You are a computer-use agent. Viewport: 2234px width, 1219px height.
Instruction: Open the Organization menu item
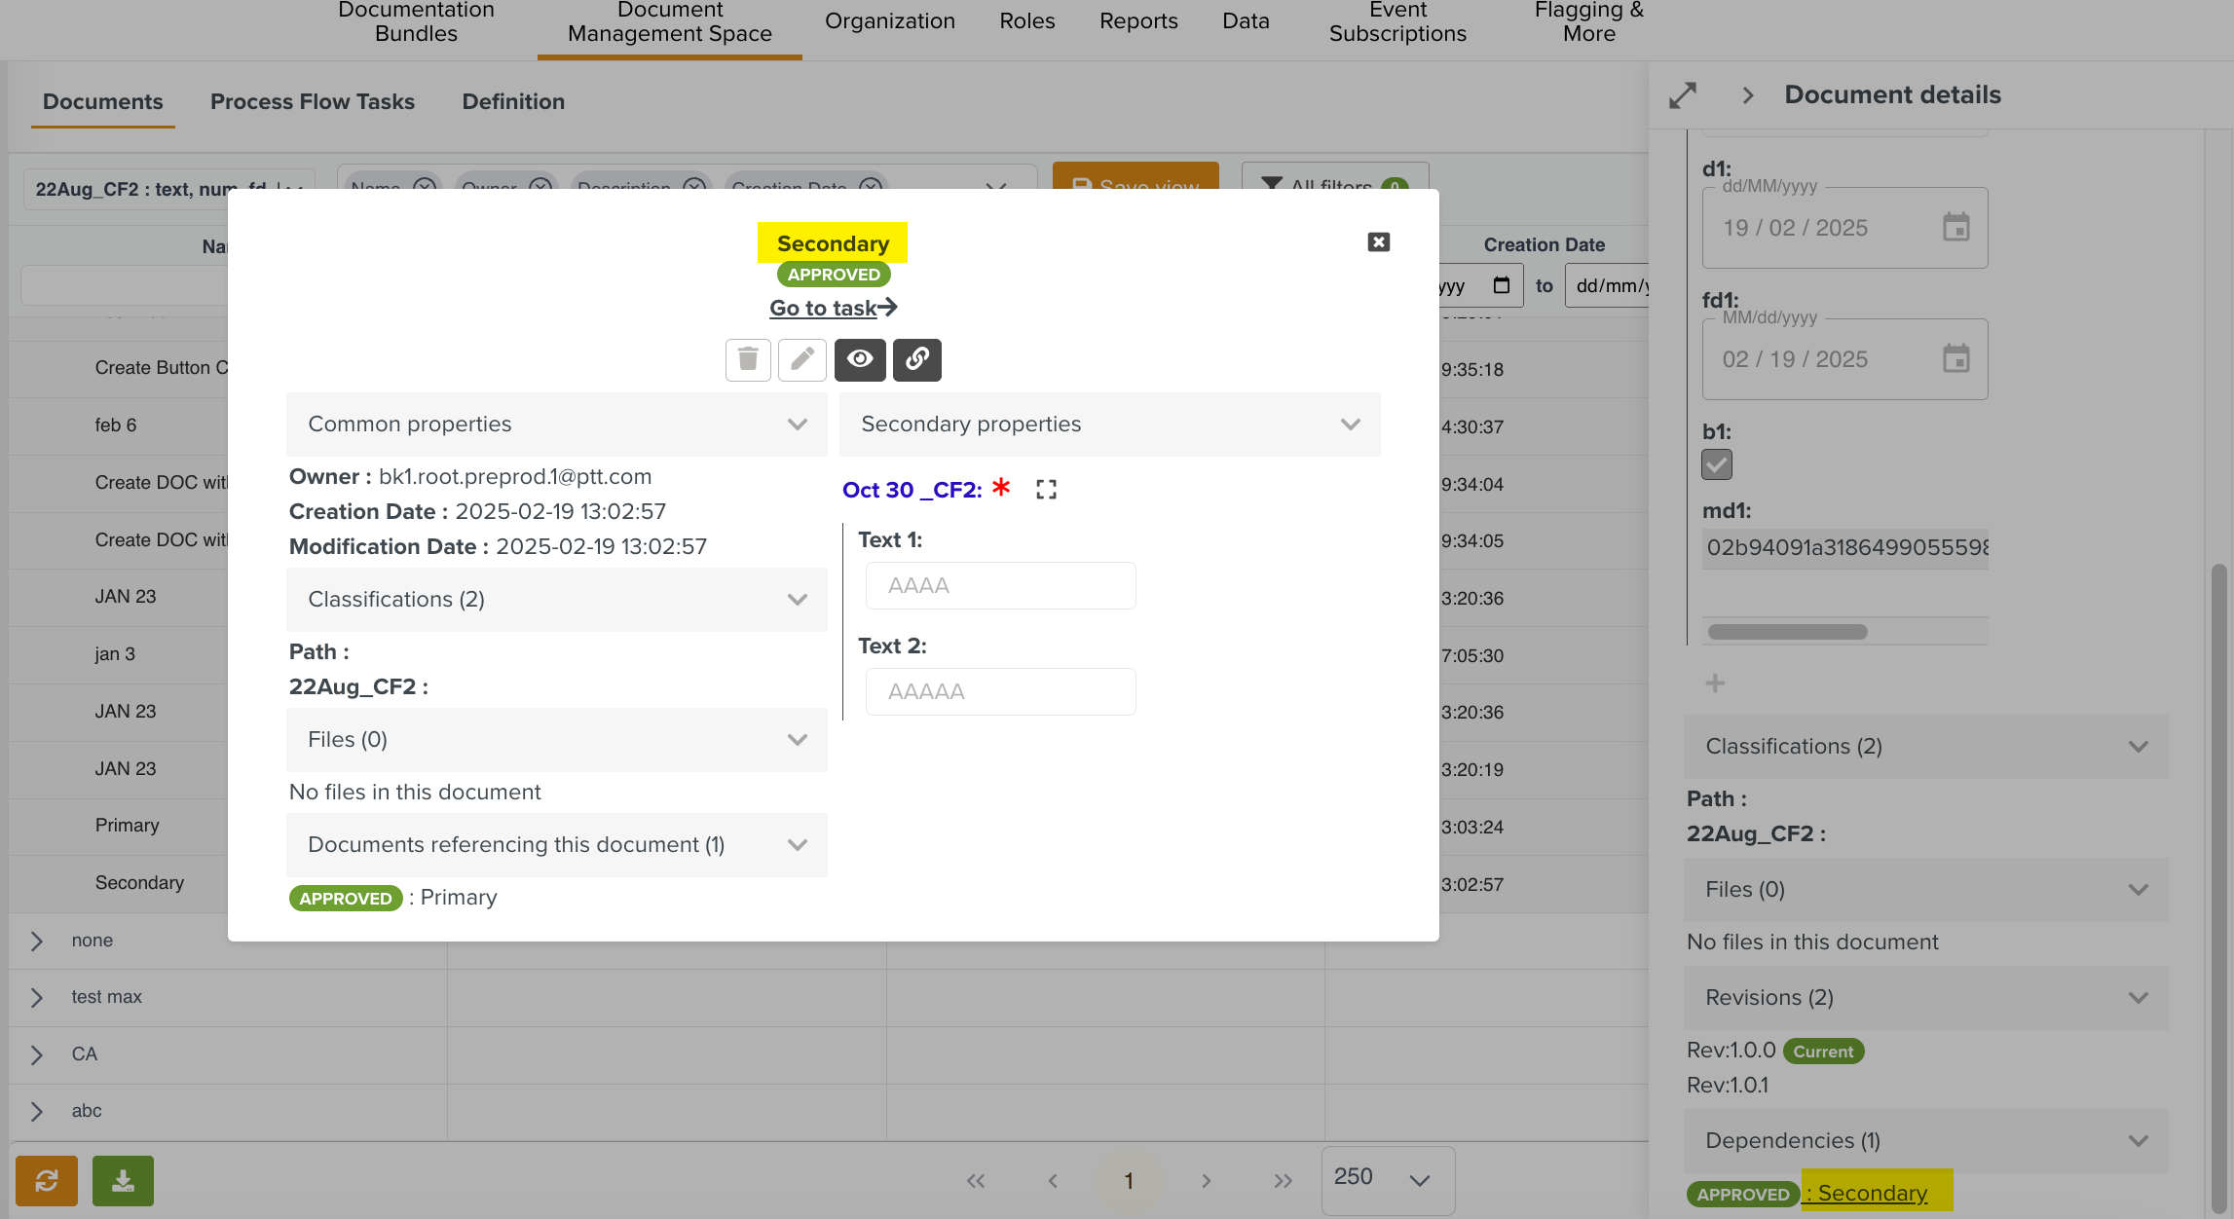click(x=889, y=21)
